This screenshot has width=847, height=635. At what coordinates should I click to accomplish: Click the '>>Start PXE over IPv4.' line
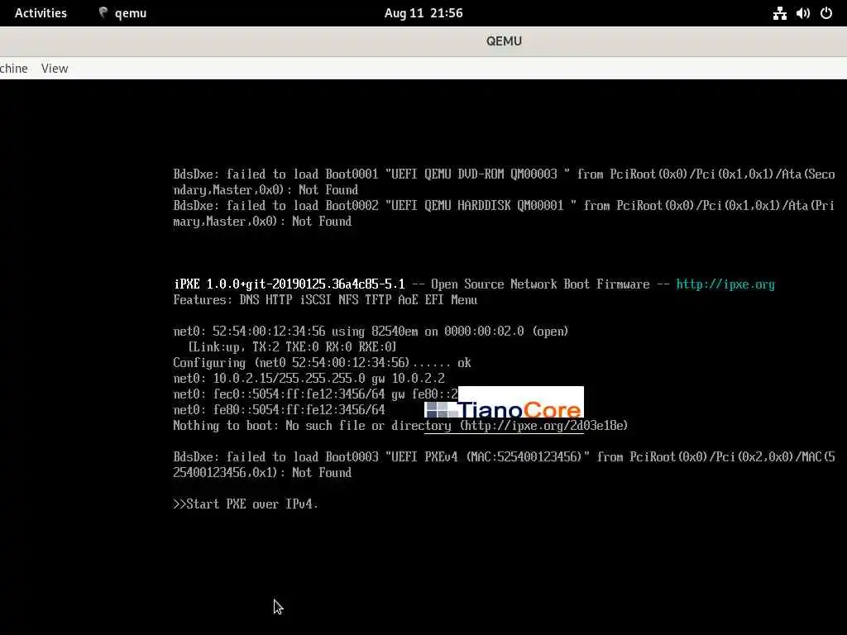pyautogui.click(x=246, y=504)
